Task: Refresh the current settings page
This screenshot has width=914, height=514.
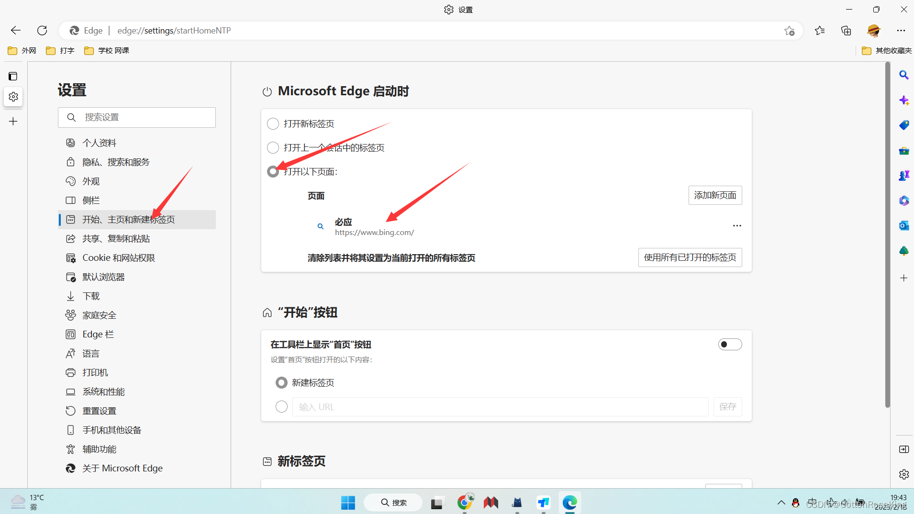Action: tap(42, 31)
